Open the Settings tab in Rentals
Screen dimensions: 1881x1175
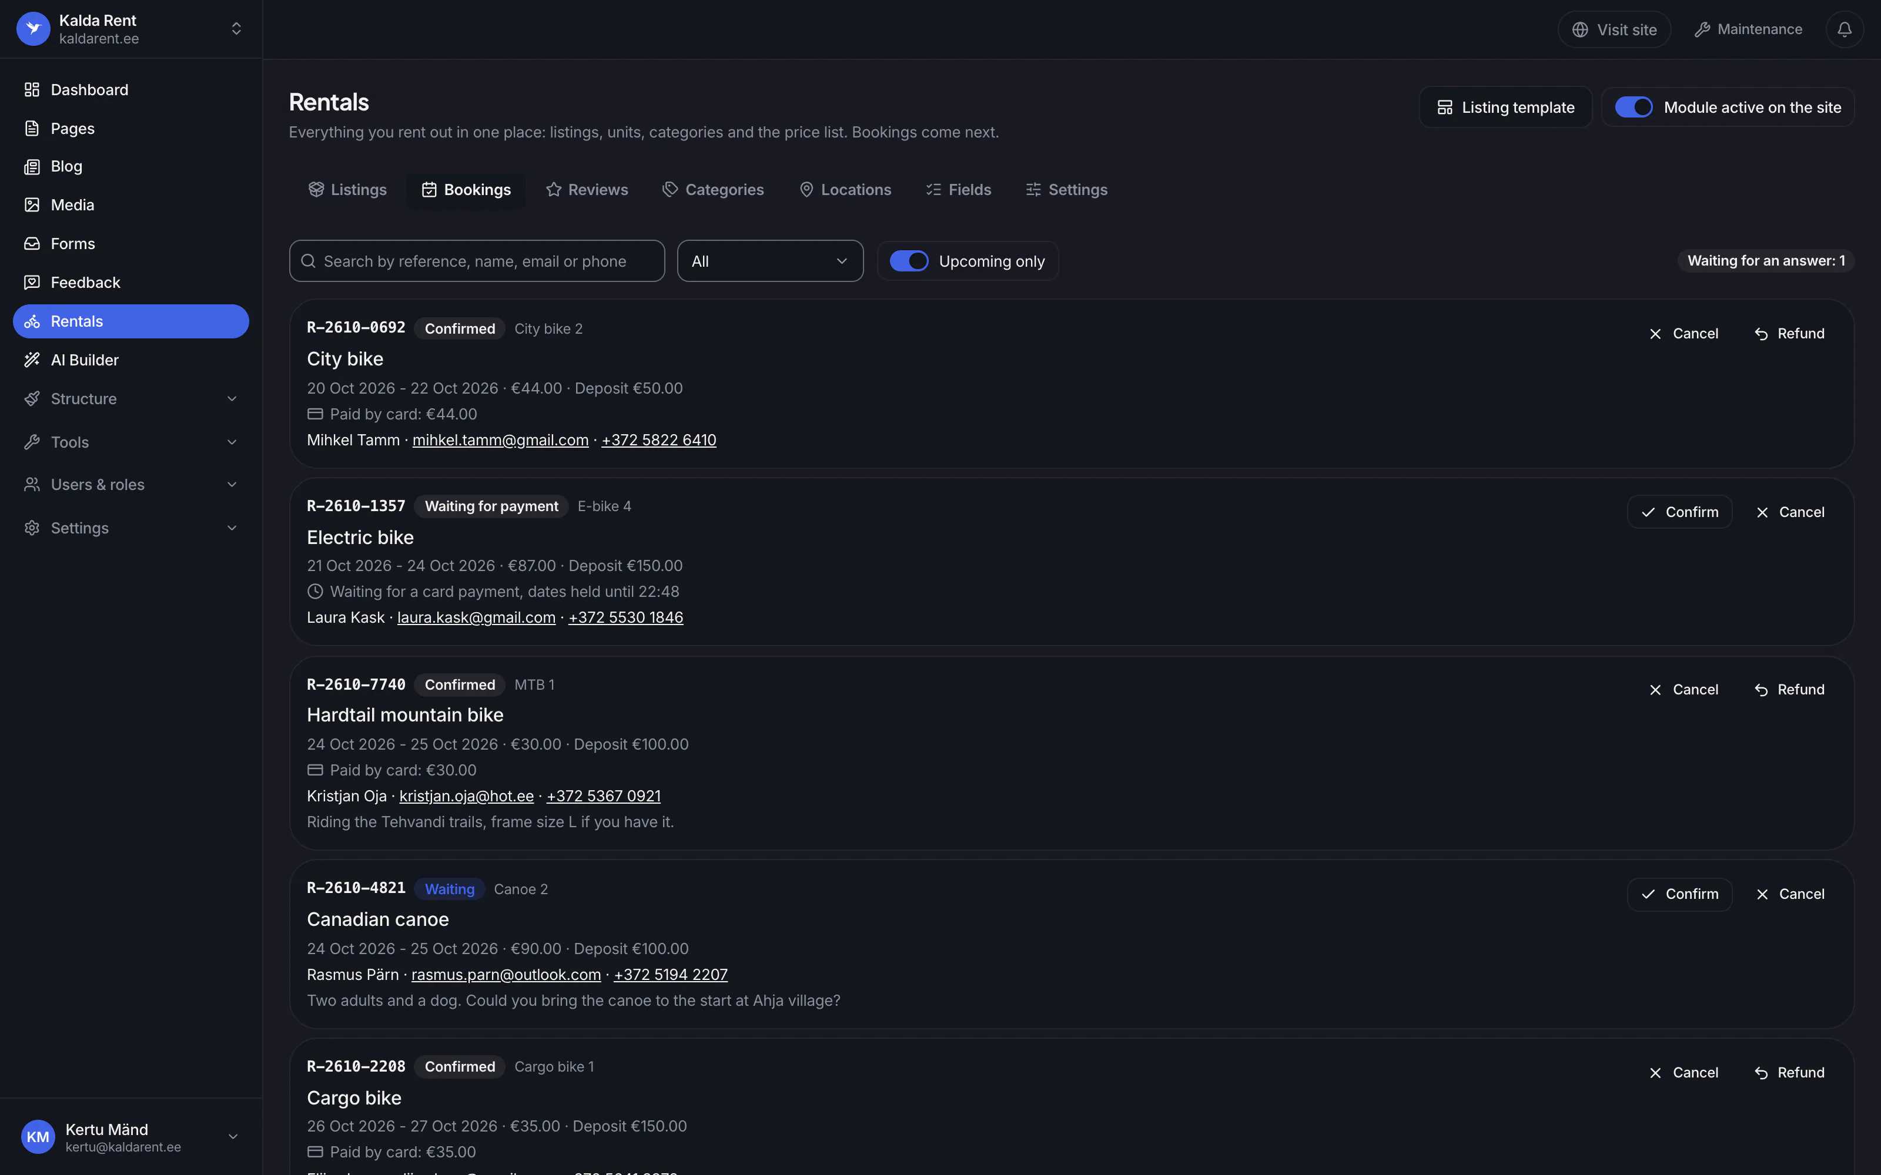click(1066, 190)
